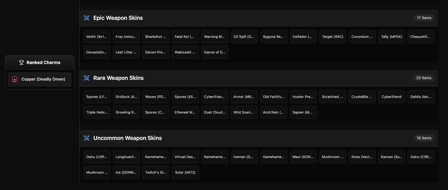
Task: Click the Uncommon Weapon Skins swords icon
Action: point(87,138)
